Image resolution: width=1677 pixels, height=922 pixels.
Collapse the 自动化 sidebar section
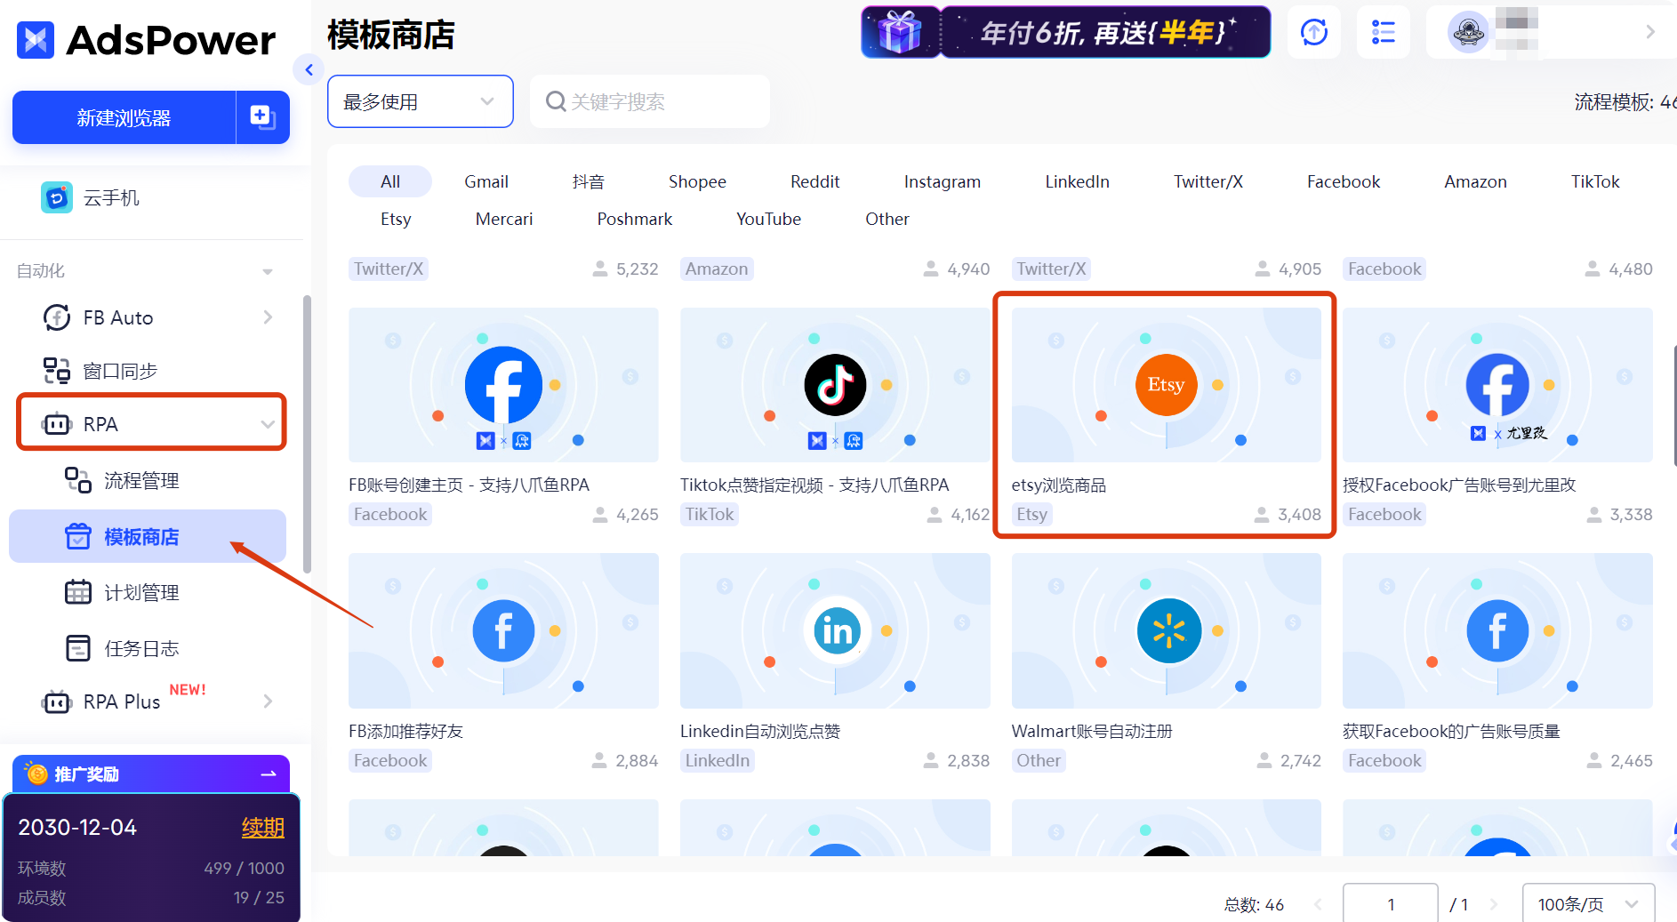tap(266, 270)
